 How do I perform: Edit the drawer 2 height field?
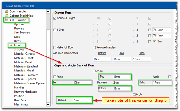click(162, 36)
